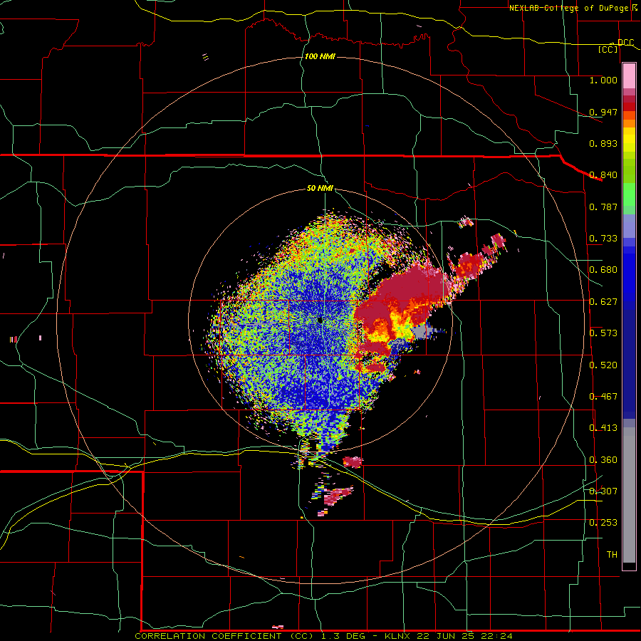Screen dimensions: 641x641
Task: Click the 100 NMI range ring label
Action: click(x=320, y=56)
